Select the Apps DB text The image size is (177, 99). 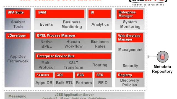tap(44, 83)
